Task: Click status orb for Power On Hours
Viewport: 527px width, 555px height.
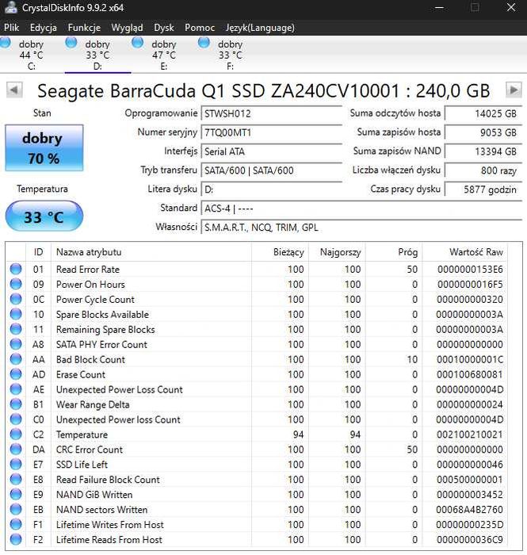Action: (x=16, y=284)
